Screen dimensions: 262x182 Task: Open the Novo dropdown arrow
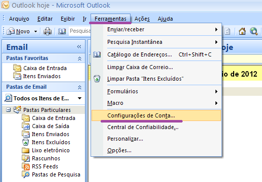coord(35,31)
